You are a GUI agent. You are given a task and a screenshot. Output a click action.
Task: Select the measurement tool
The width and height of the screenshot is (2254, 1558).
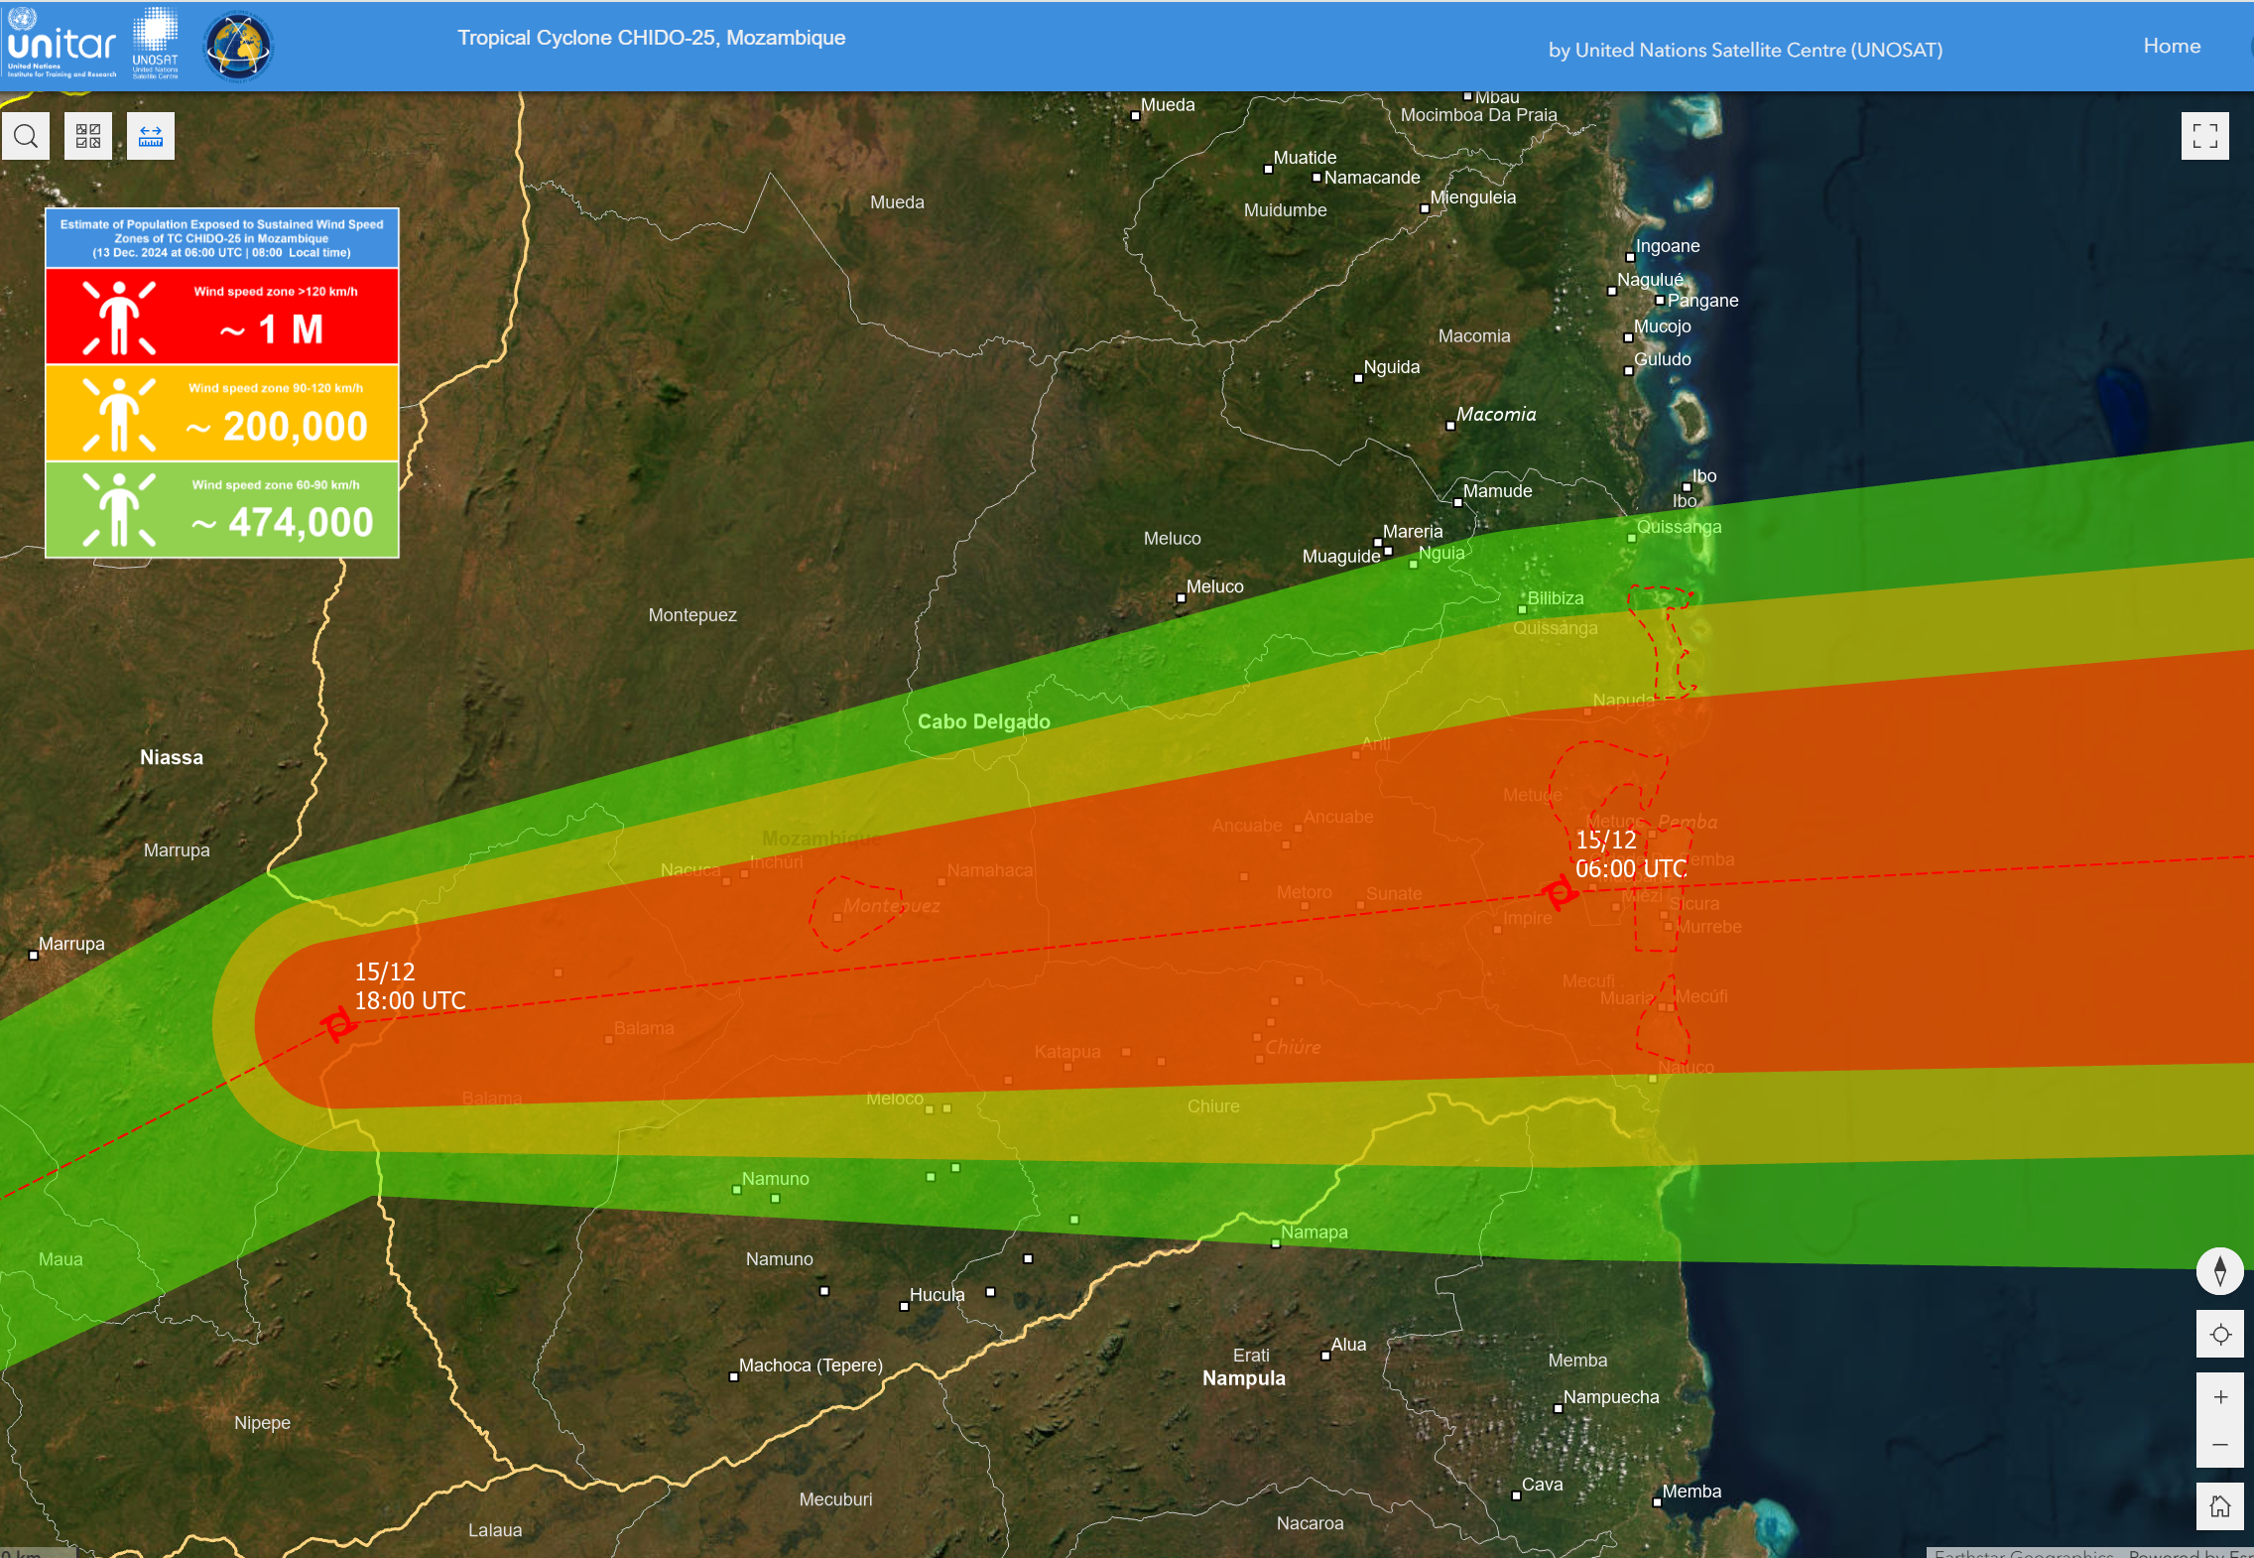pos(150,135)
